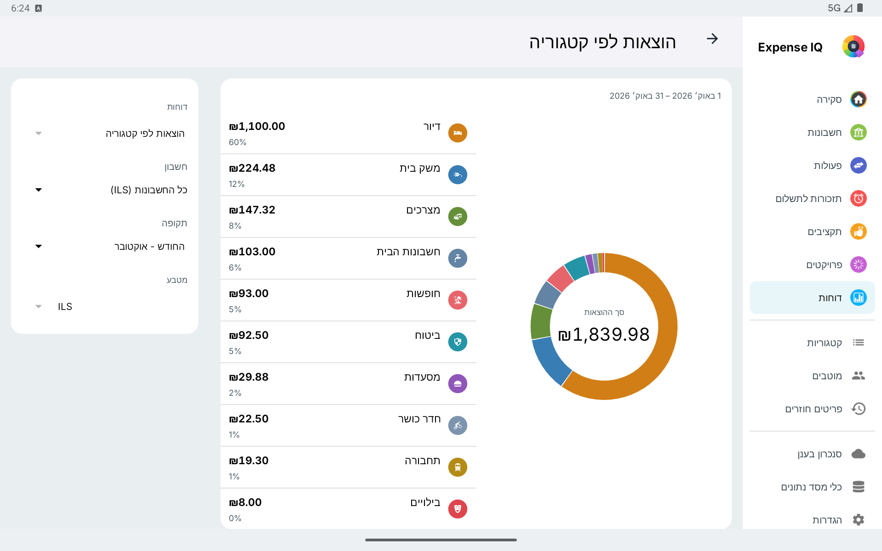Select the פעולות menu item
This screenshot has height=551, width=882.
pyautogui.click(x=812, y=165)
